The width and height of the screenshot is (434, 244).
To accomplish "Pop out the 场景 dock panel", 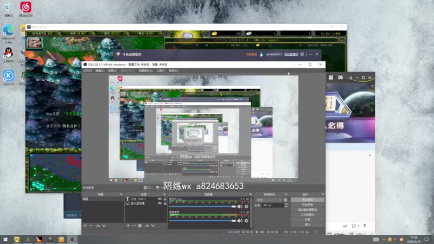I will click(121, 194).
